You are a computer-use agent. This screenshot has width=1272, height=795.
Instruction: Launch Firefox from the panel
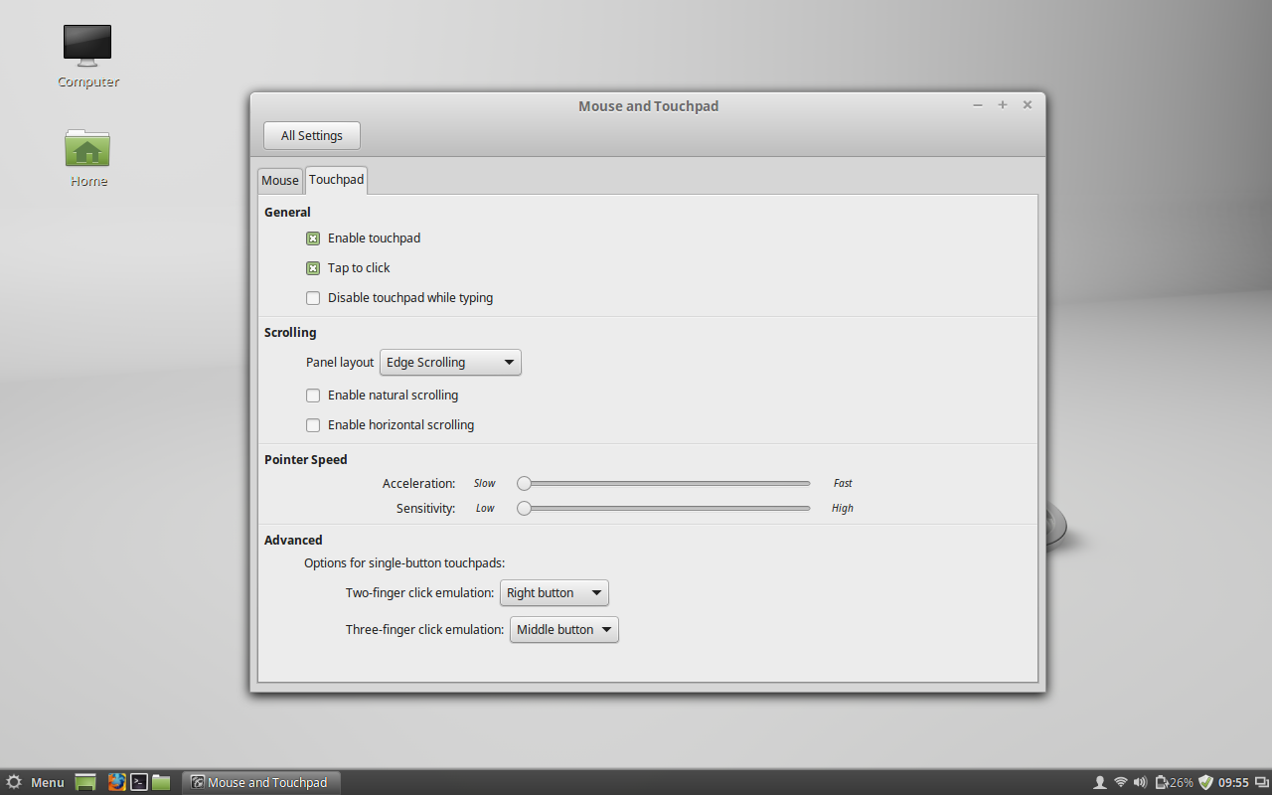117,782
